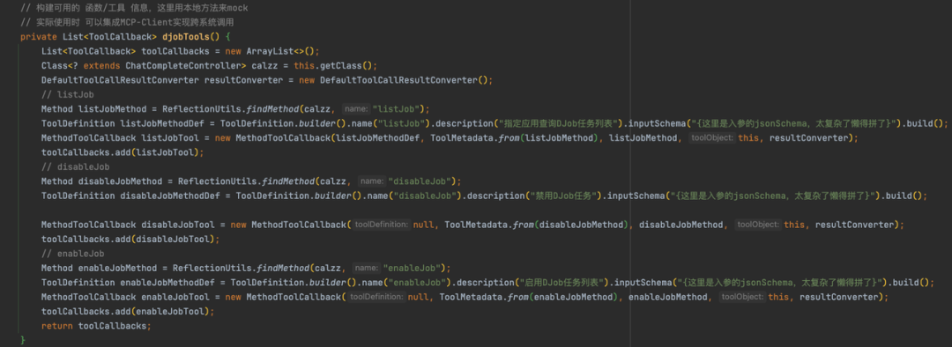
Task: Place cursor on the "// listJob" comment
Action: point(67,94)
